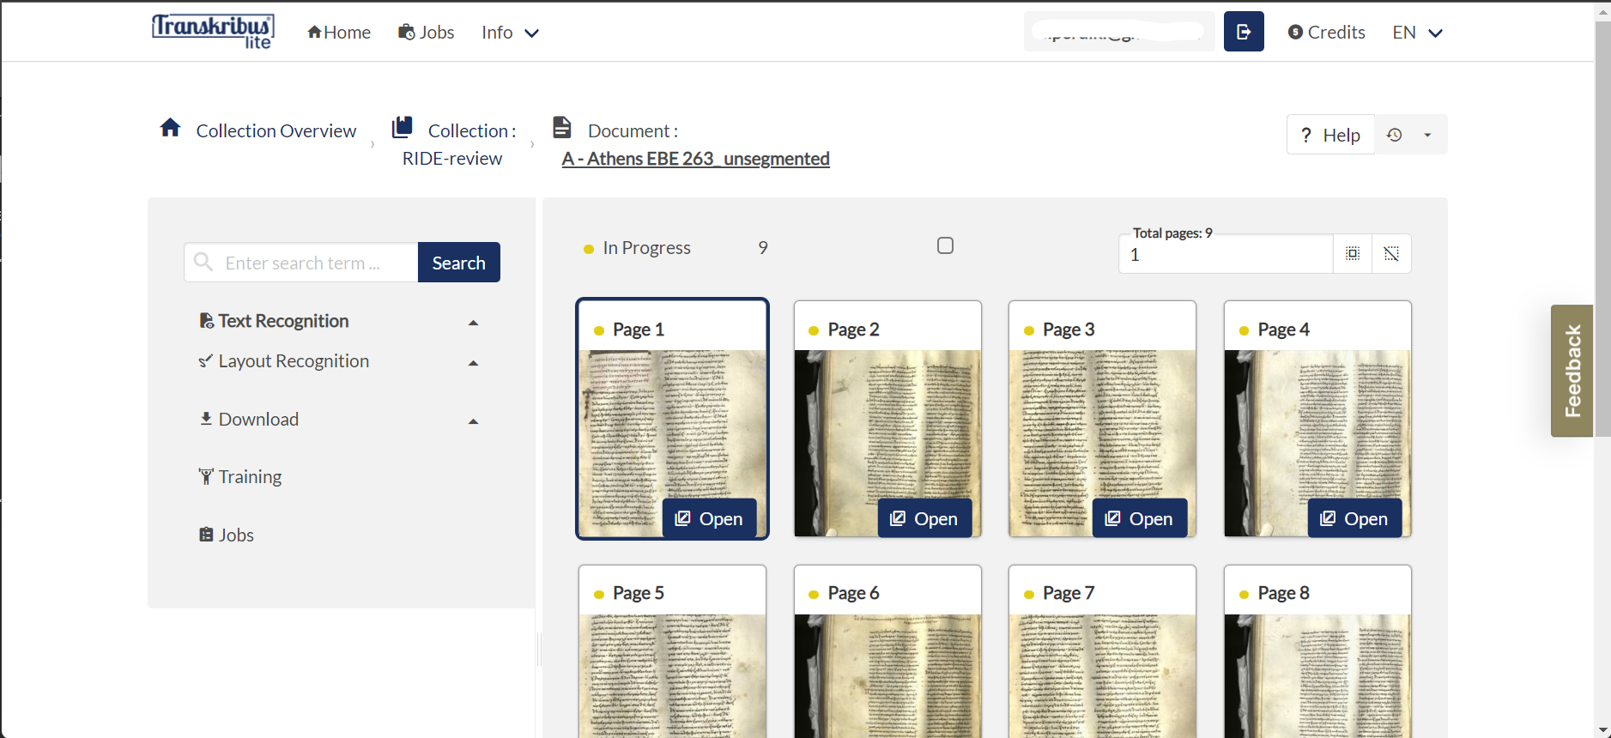Open Page 4
The image size is (1611, 738).
[1354, 518]
